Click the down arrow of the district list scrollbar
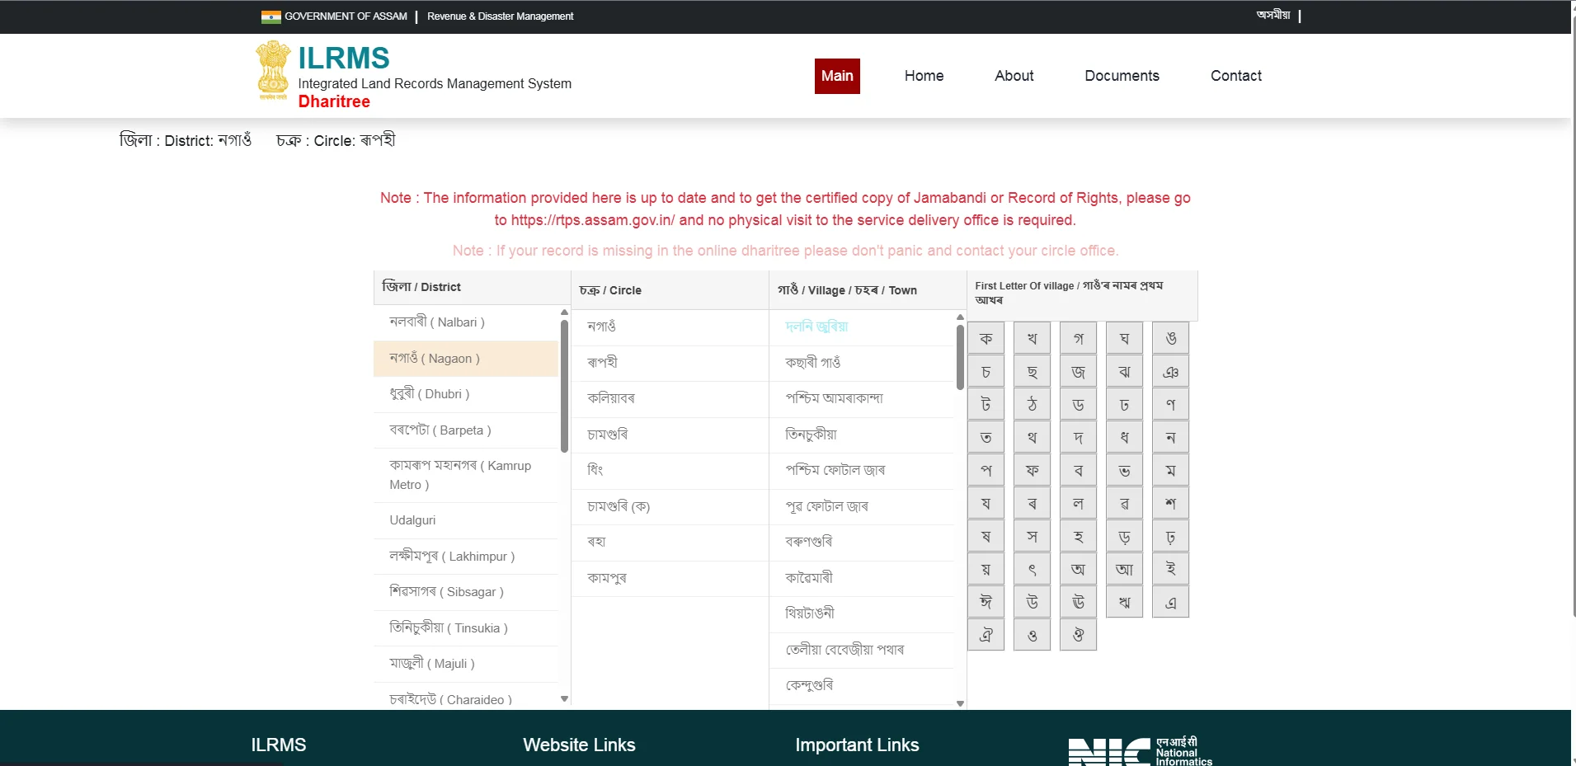 (564, 698)
